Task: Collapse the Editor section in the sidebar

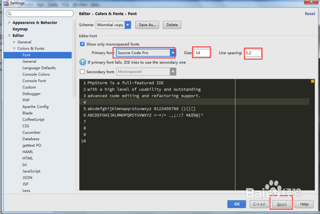Action: point(9,36)
